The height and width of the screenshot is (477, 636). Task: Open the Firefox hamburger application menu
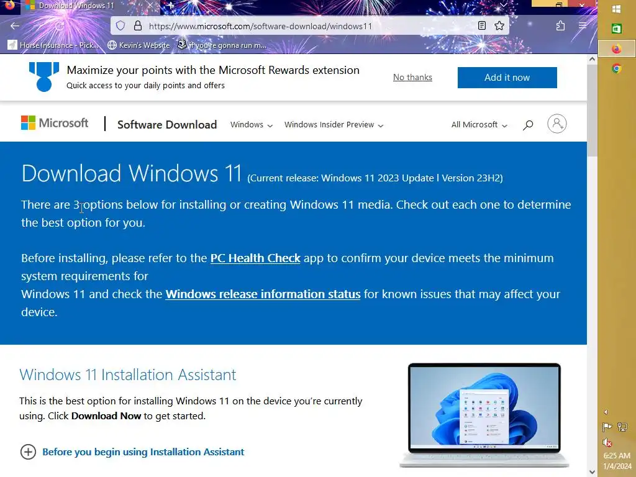click(583, 26)
